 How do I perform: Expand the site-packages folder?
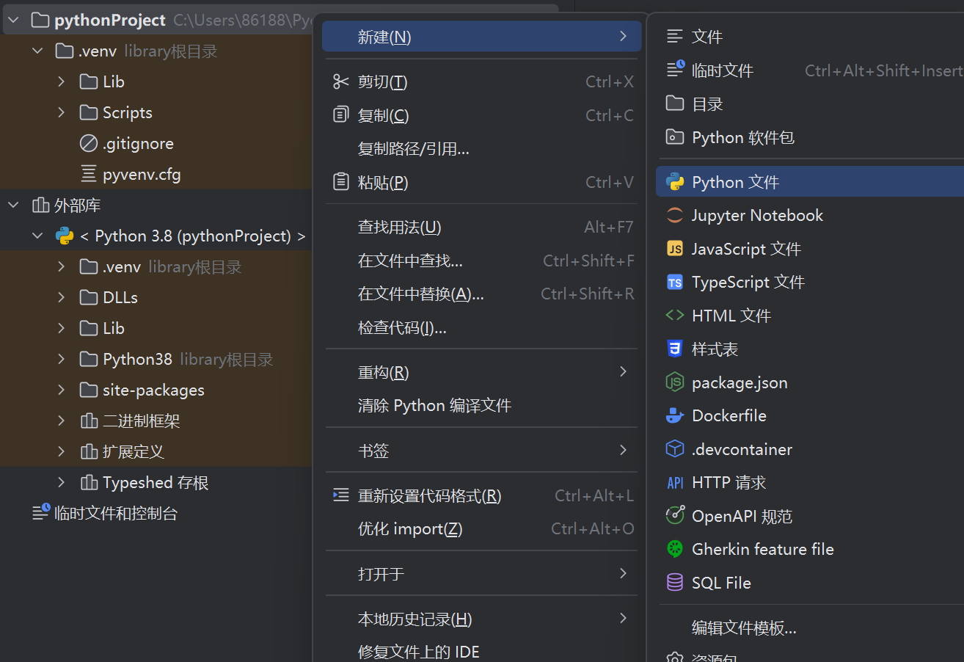coord(62,390)
